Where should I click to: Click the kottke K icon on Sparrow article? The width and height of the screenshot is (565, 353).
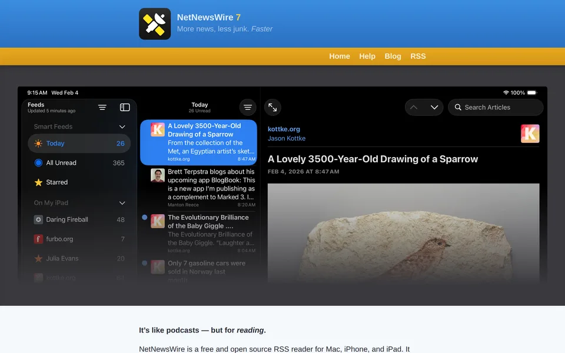158,129
